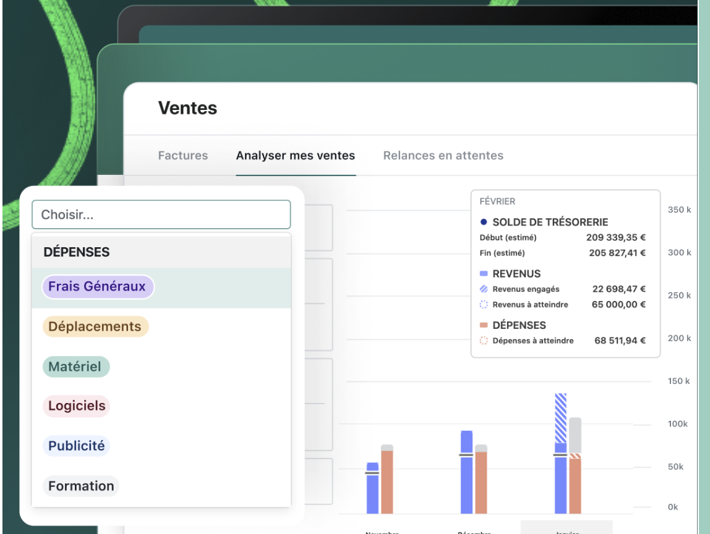
Task: Open the Analyser mes ventes tab
Action: click(295, 155)
